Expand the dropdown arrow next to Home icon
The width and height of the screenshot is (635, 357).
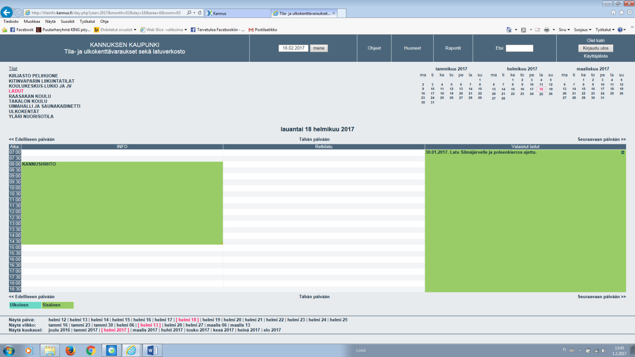(x=516, y=29)
